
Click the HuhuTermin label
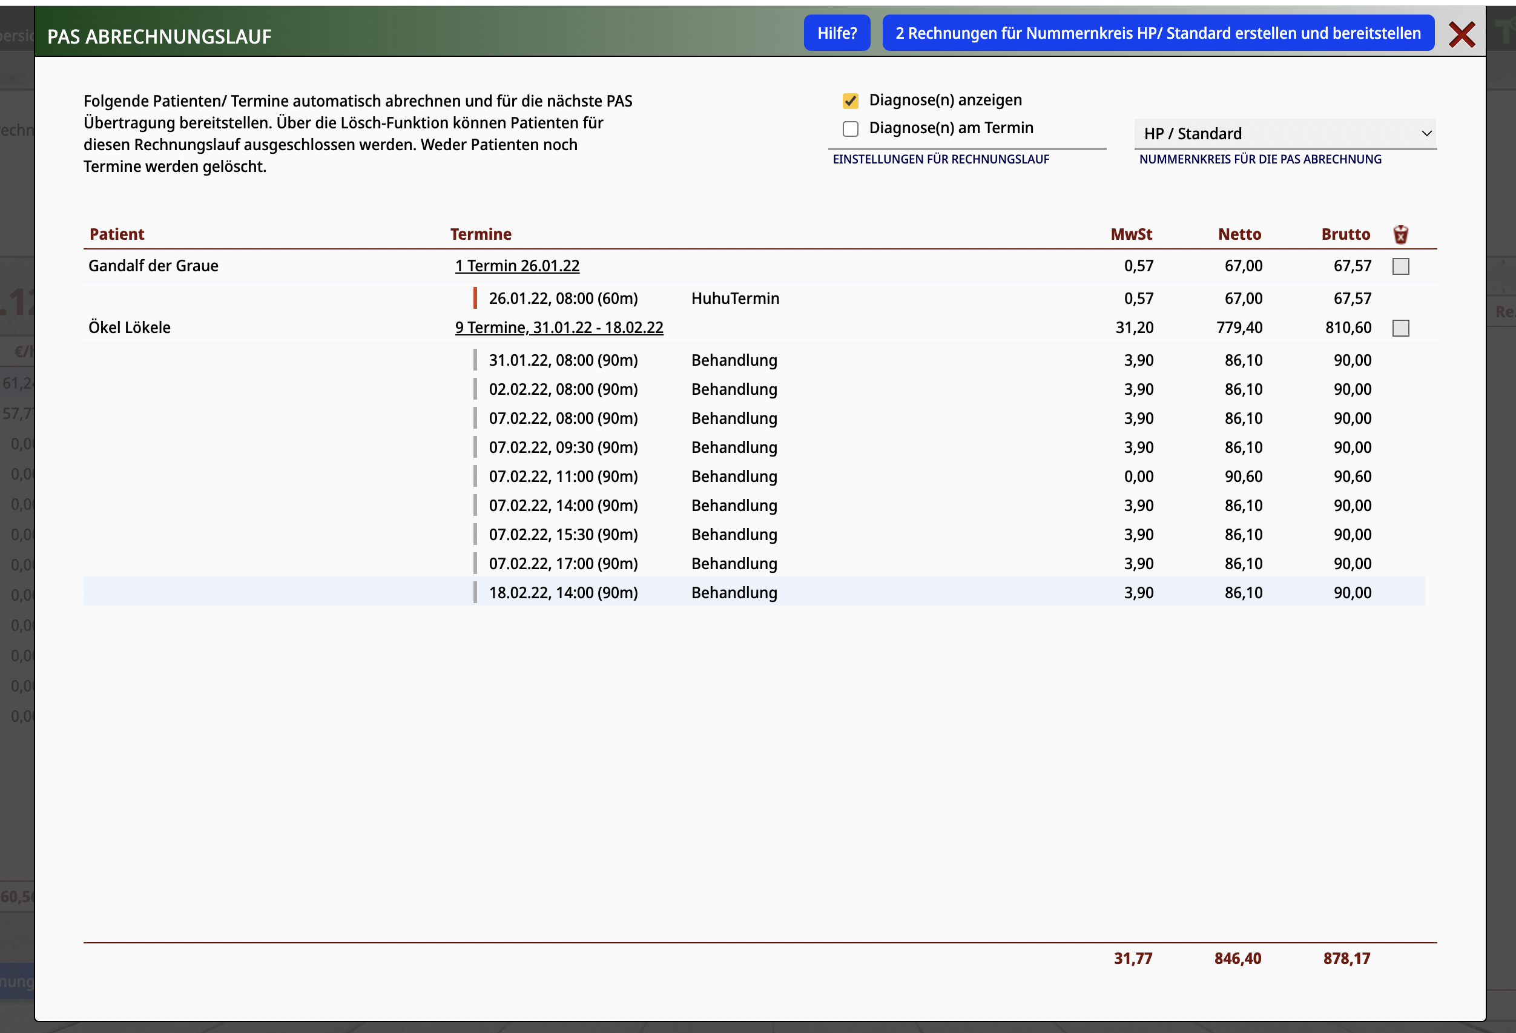[735, 299]
